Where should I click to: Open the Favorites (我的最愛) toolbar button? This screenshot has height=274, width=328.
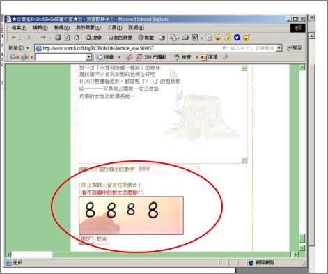[119, 38]
